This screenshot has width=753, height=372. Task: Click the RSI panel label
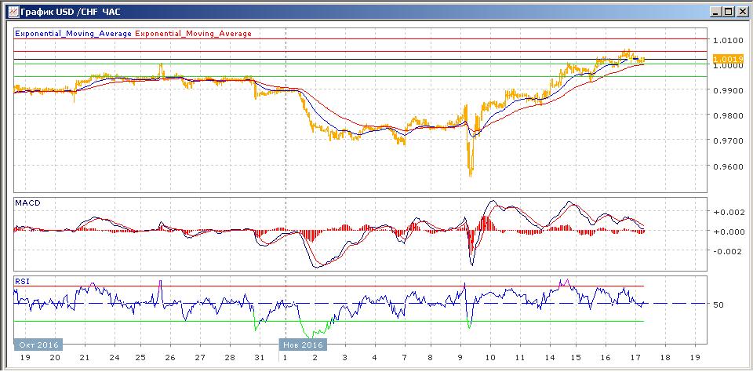pyautogui.click(x=23, y=282)
